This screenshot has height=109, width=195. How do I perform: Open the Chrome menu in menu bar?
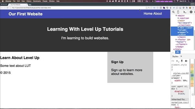click(x=8, y=1)
